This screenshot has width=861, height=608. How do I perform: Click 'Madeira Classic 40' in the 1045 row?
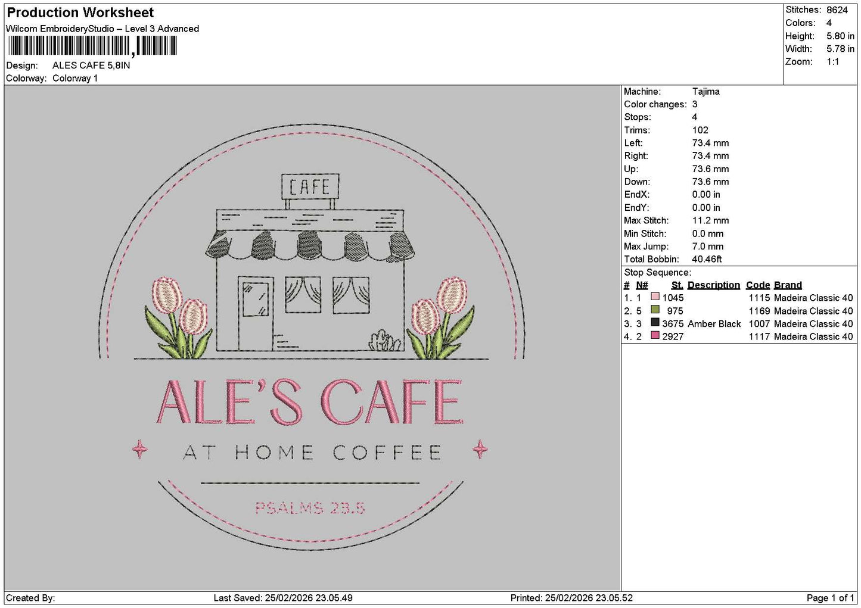coord(813,298)
